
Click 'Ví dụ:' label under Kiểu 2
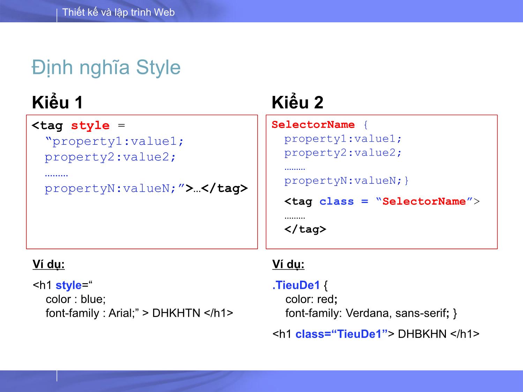(x=289, y=265)
